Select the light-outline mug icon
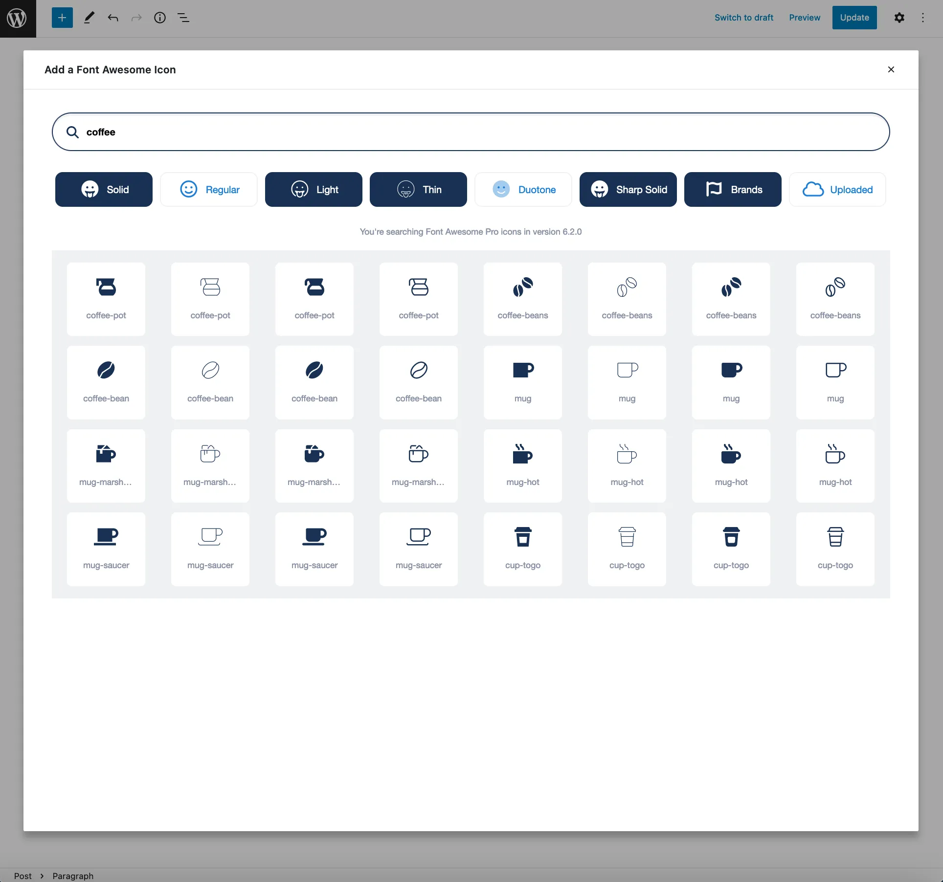Screen dimensions: 943x882 pyautogui.click(x=835, y=382)
